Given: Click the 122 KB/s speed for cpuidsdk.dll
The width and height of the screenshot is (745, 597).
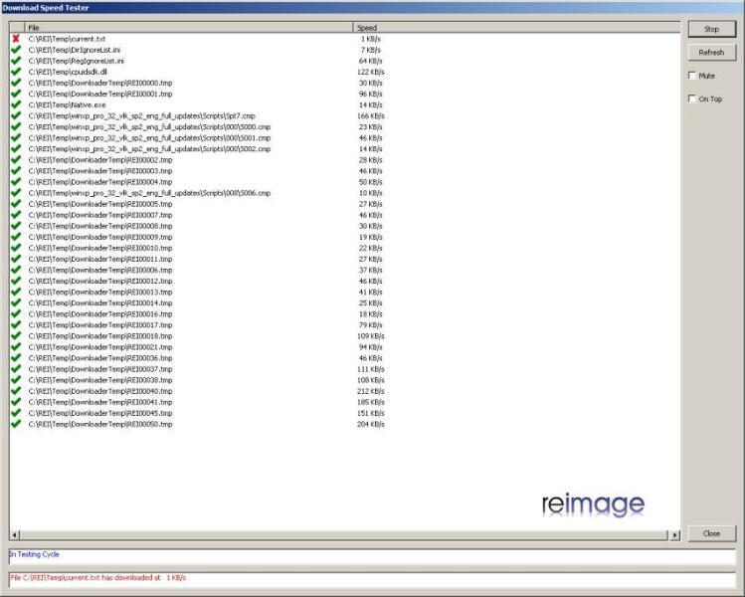Looking at the screenshot, I should [371, 72].
